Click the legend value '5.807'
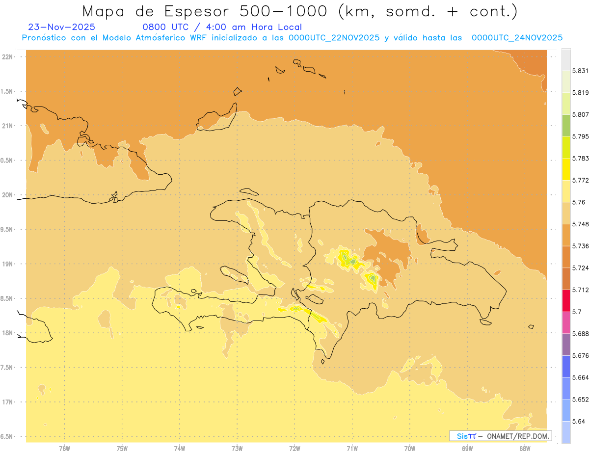Image resolution: width=589 pixels, height=455 pixels. click(580, 114)
